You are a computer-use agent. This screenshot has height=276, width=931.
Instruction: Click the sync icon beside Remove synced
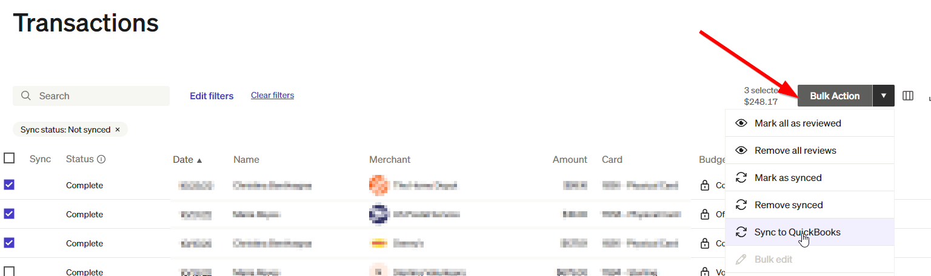741,205
